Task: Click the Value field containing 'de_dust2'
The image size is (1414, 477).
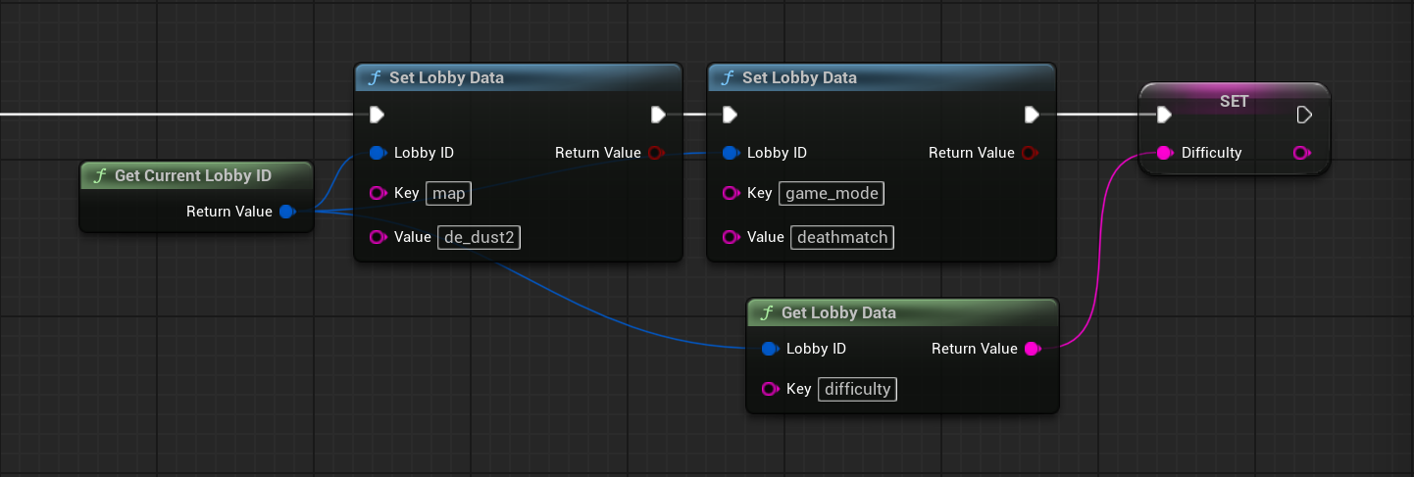Action: click(x=480, y=237)
